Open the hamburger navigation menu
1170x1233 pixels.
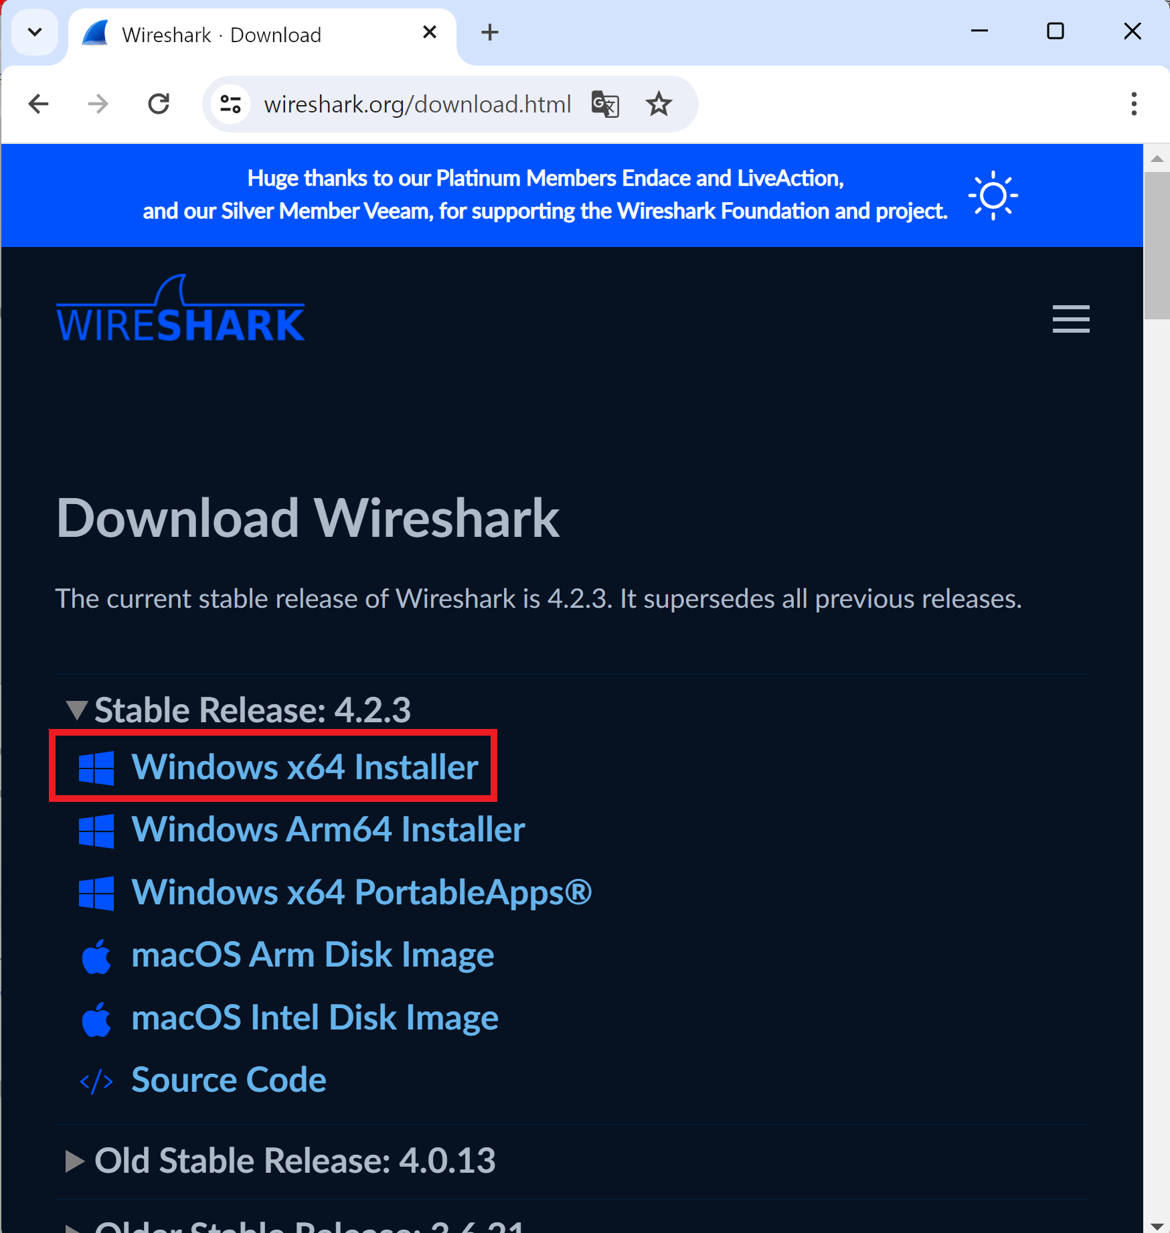[1070, 319]
